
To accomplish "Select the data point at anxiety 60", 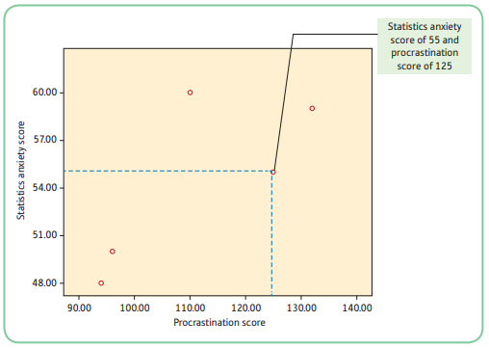I will point(190,93).
